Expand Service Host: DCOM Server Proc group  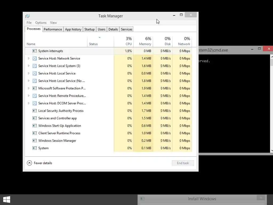29,103
